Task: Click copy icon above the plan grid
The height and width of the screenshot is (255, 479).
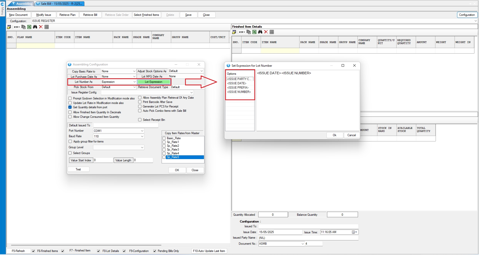Action: tap(23, 27)
